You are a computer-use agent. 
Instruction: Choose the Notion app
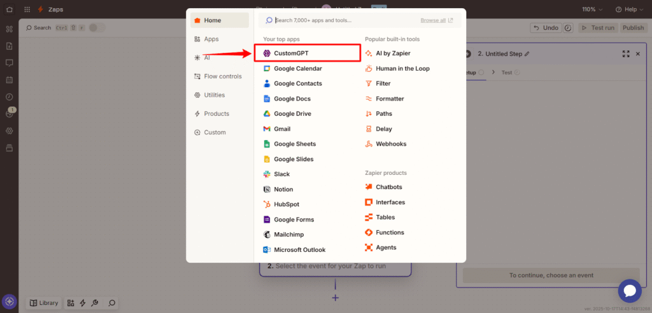click(278, 189)
